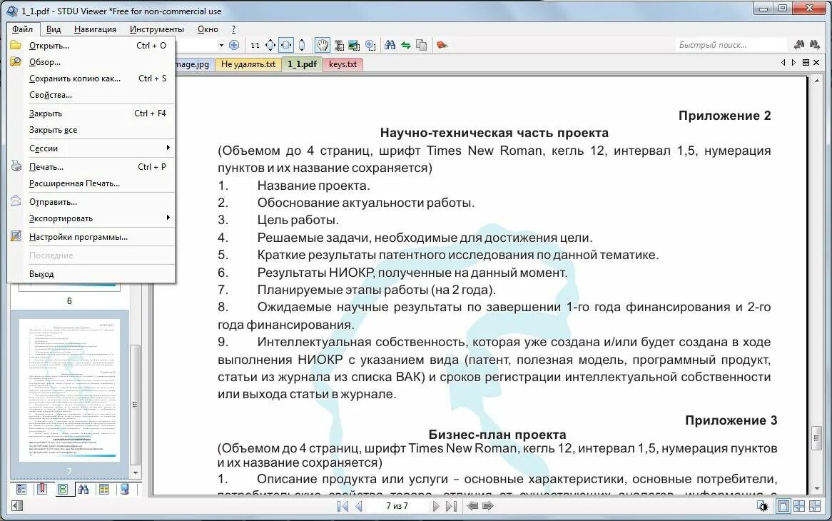Choose Выход to exit
This screenshot has height=521, width=832.
coord(91,274)
